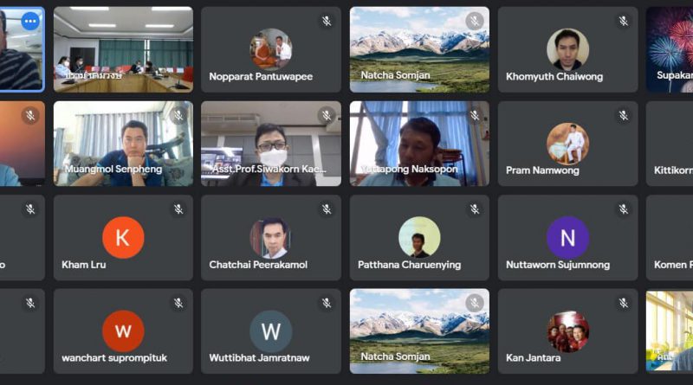
Task: Select the orange K avatar of Kham Lru
Action: pos(123,238)
